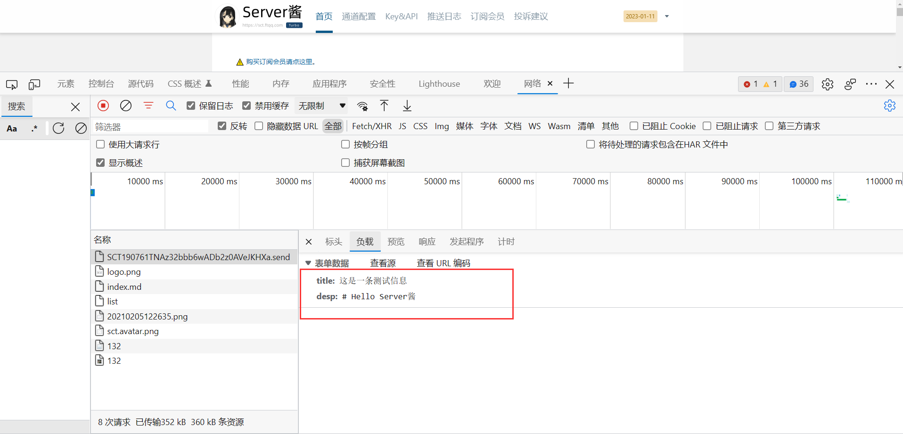The height and width of the screenshot is (434, 903).
Task: Open the DevTools more options ellipsis
Action: 871,84
